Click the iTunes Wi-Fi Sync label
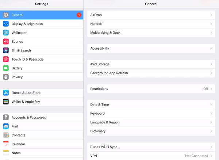The width and height of the screenshot is (219, 160). [104, 147]
